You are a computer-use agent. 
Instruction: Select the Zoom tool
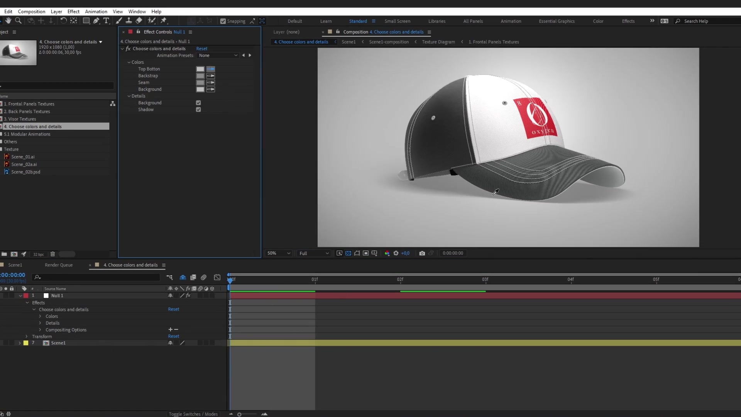pyautogui.click(x=19, y=20)
